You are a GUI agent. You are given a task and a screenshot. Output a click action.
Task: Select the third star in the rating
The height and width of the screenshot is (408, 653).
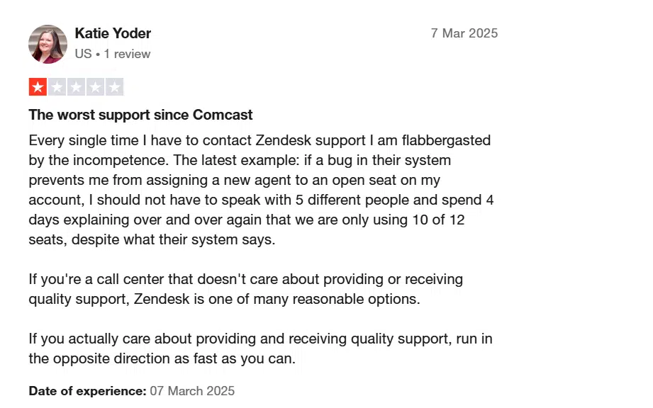pyautogui.click(x=76, y=87)
